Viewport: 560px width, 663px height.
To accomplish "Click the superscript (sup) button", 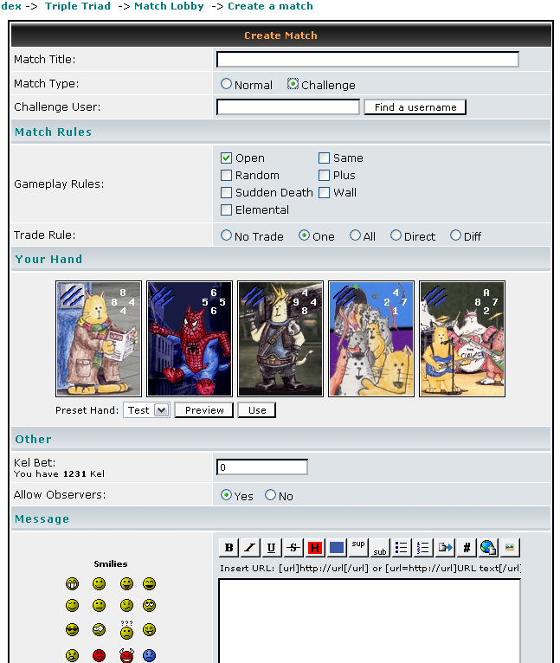I will [x=358, y=548].
